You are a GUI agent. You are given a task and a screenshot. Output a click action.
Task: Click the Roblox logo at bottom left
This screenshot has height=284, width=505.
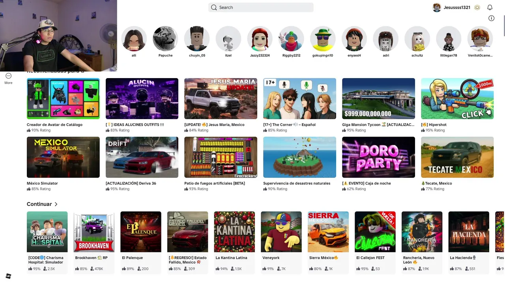tap(8, 276)
